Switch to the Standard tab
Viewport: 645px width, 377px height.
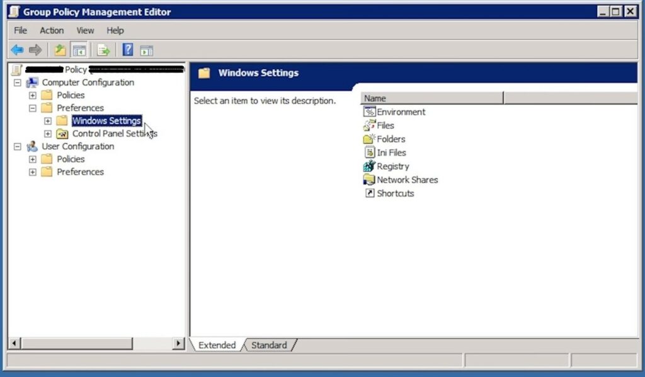pos(269,345)
